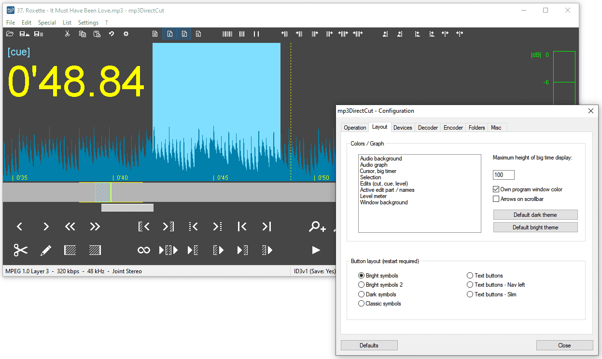This screenshot has width=602, height=359.
Task: Click the double right arrow forward button
Action: click(x=95, y=226)
